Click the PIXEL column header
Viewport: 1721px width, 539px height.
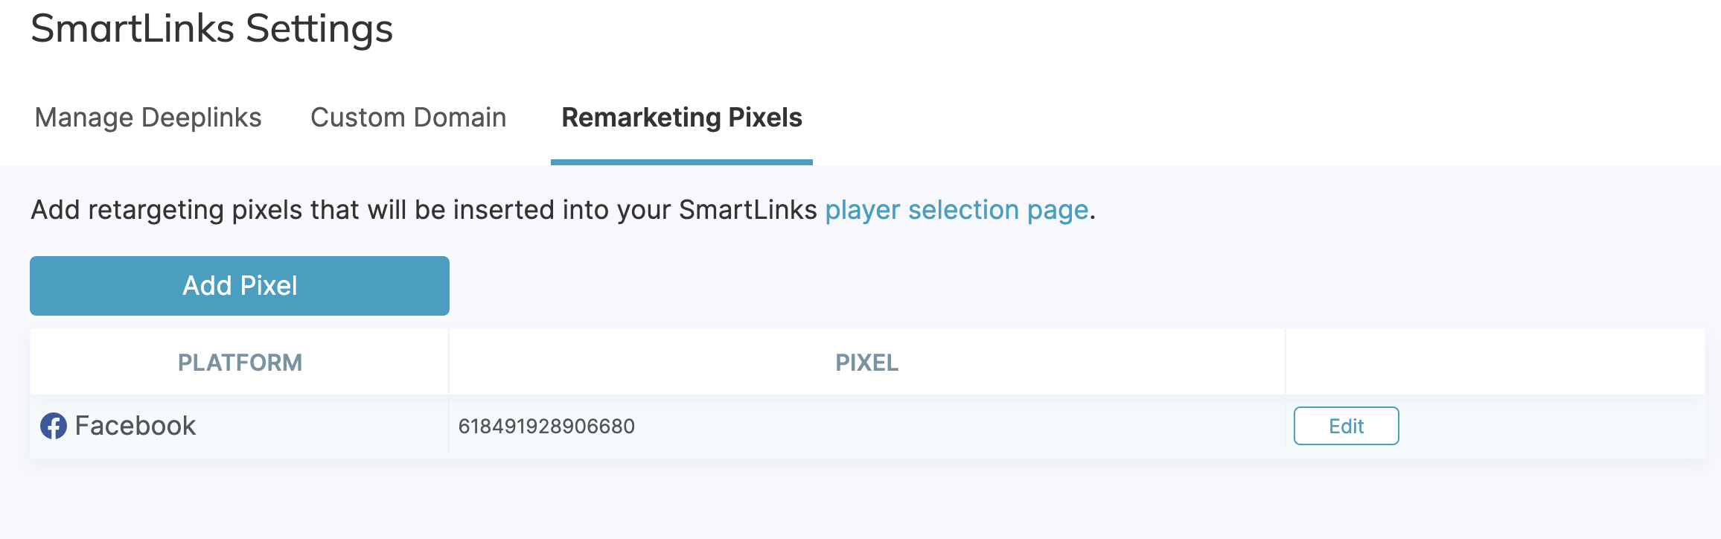[x=866, y=363]
